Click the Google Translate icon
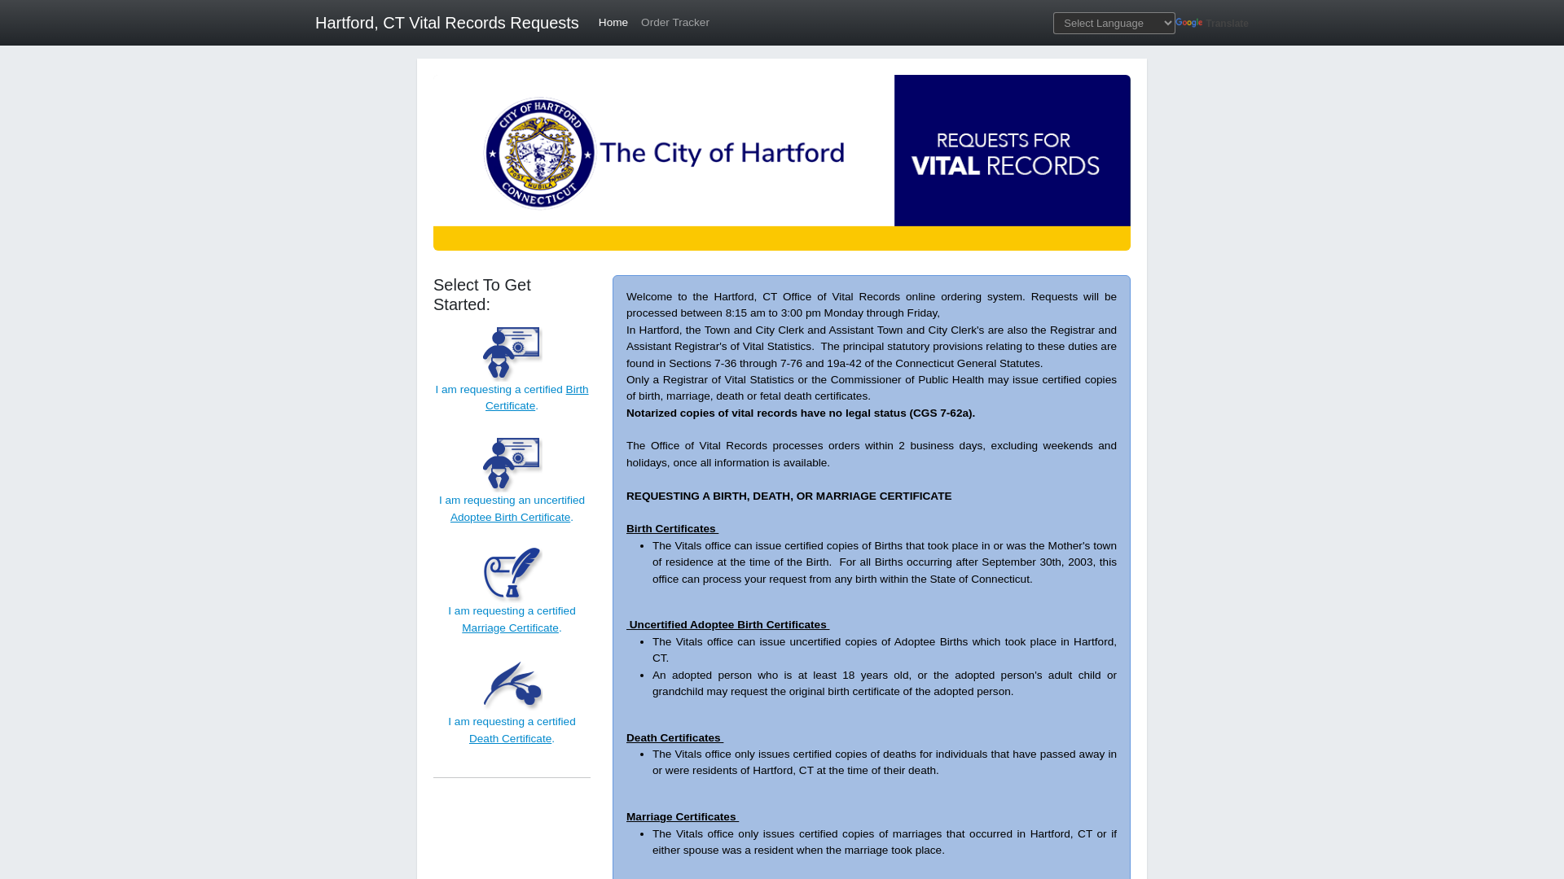The image size is (1564, 879). tap(1189, 24)
